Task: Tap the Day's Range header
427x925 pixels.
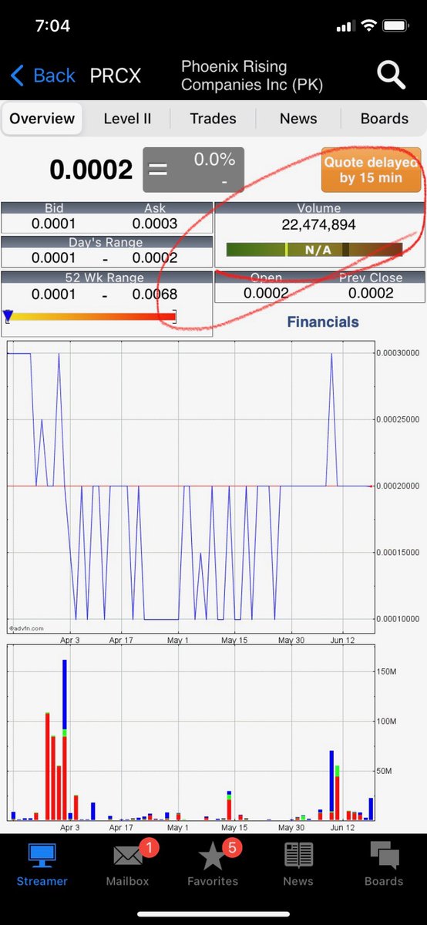Action: pyautogui.click(x=106, y=243)
